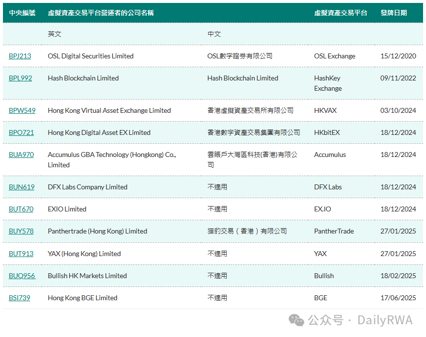Select 猎豹交易（香港）有限公司 cell
This screenshot has width=426, height=337.
tap(247, 231)
